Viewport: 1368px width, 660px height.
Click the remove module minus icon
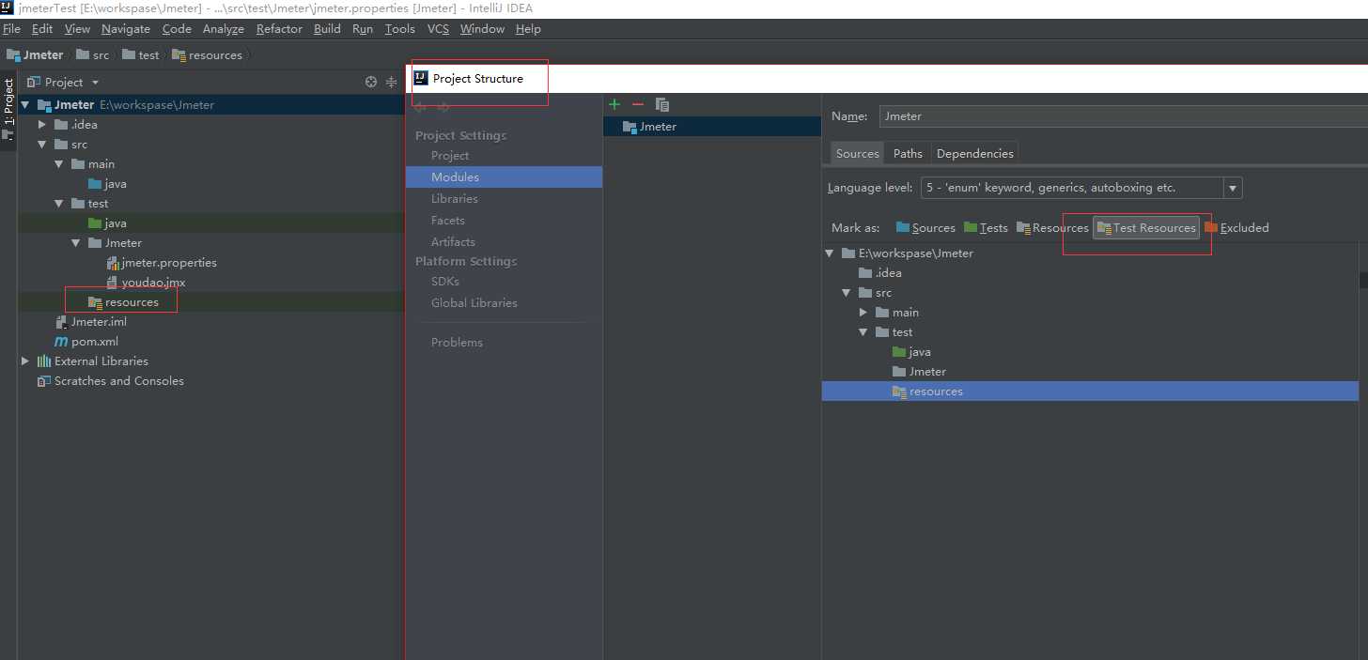click(x=638, y=104)
